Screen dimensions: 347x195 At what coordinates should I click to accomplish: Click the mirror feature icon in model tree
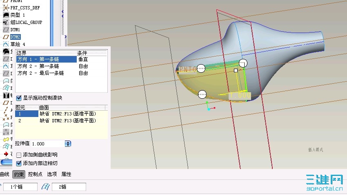coord(6,95)
